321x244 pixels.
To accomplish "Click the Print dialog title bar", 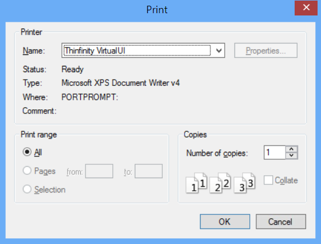I will (157, 10).
